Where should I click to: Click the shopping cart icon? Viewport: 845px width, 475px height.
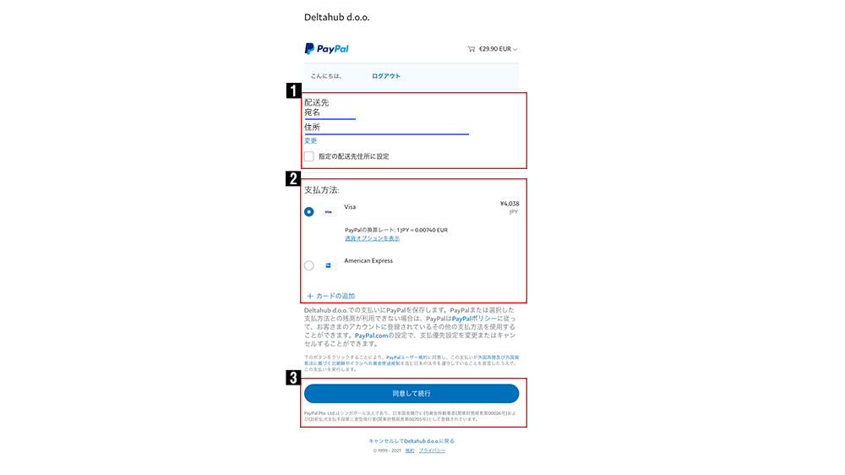pyautogui.click(x=472, y=49)
